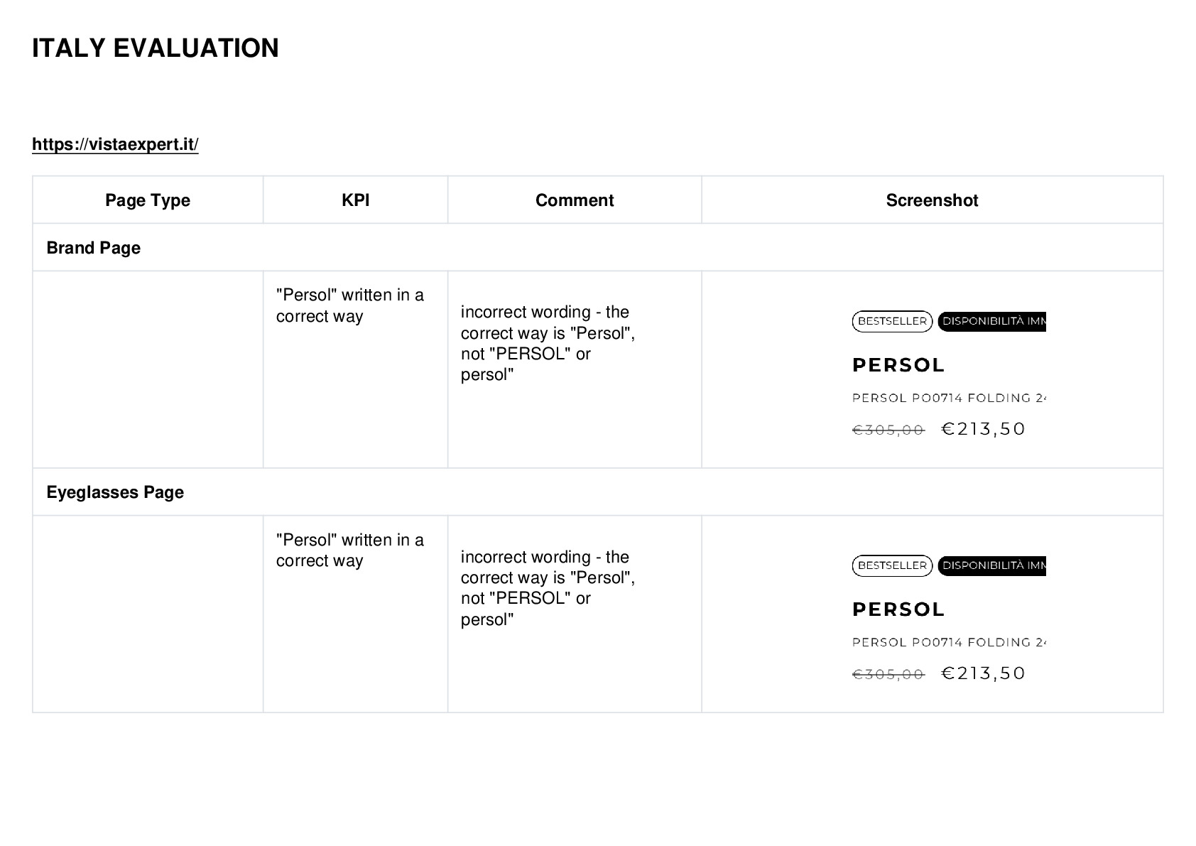
Task: Click the Brand Page section row
Action: (598, 247)
